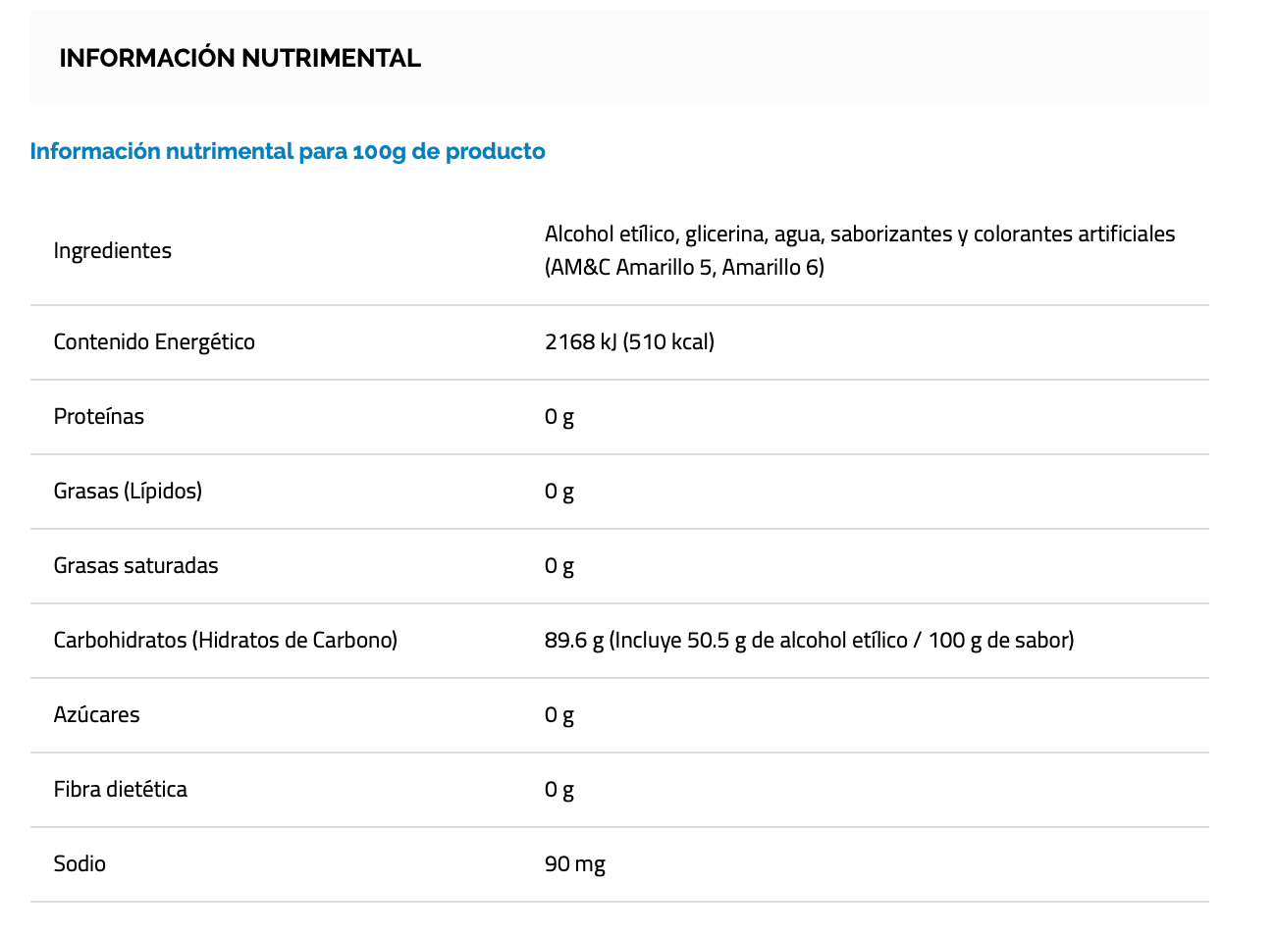Select the Contenido Energético label
The height and width of the screenshot is (936, 1276).
coord(154,342)
